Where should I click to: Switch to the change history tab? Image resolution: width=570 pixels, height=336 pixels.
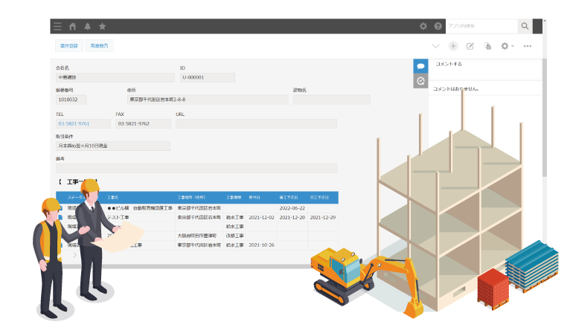pyautogui.click(x=420, y=81)
